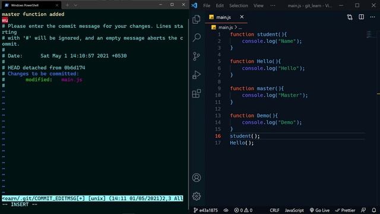Expand the hidden menus ellipsis in title bar
Viewport: 380px width, 214px height.
(x=273, y=5)
